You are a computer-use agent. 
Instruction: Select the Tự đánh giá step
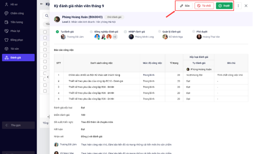(x=67, y=32)
